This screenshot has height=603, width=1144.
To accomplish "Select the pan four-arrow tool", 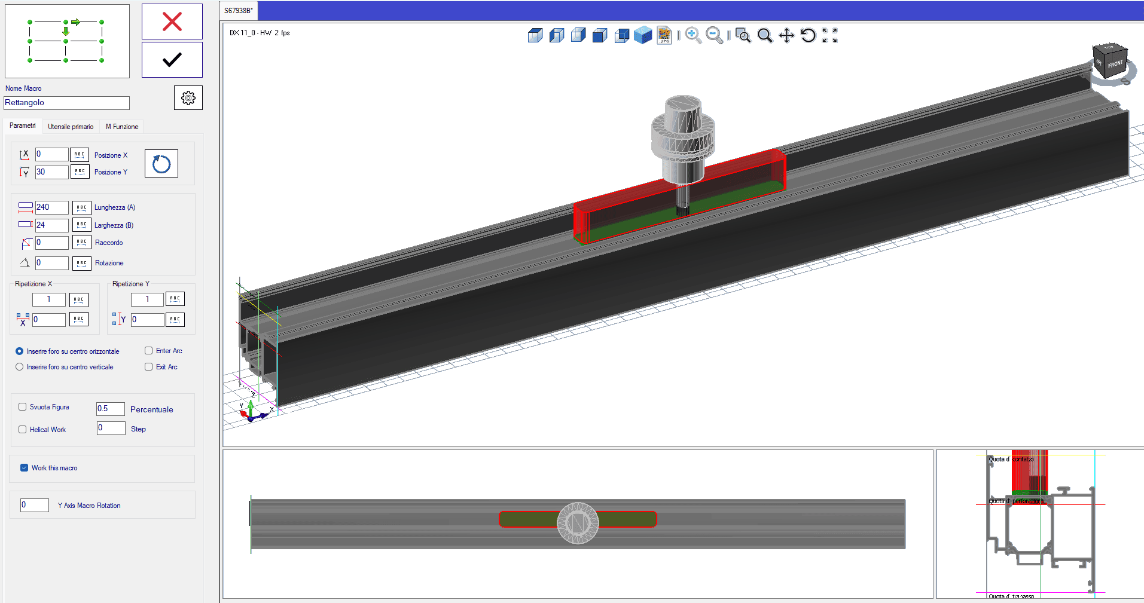I will 786,35.
